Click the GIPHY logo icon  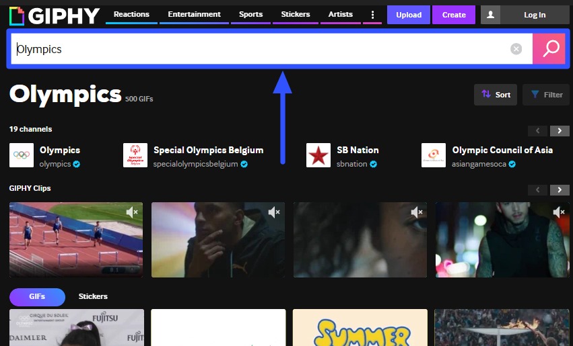point(17,15)
